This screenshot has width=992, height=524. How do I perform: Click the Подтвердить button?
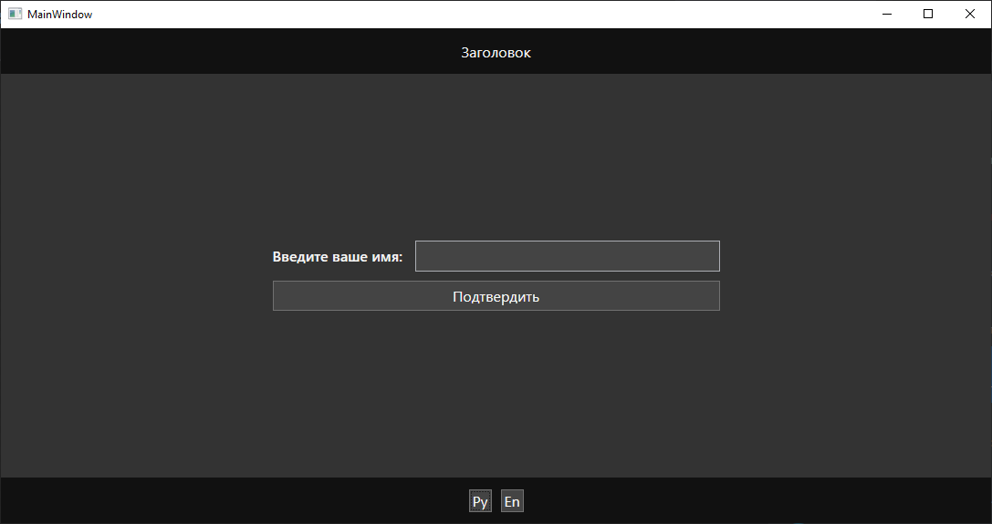point(496,296)
